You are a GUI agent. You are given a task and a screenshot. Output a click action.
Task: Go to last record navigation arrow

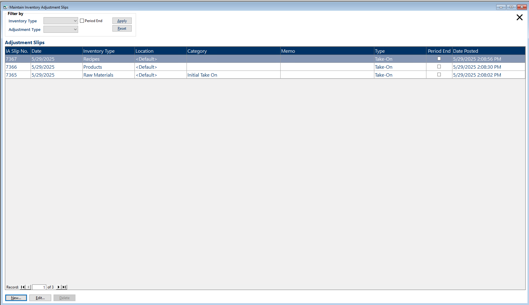[64, 287]
